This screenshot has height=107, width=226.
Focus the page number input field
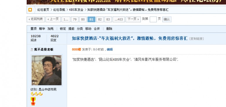click(x=153, y=19)
